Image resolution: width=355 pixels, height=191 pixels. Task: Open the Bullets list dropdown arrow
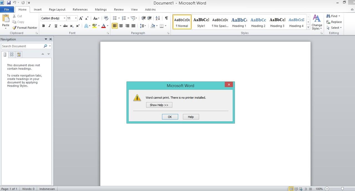(x=119, y=18)
